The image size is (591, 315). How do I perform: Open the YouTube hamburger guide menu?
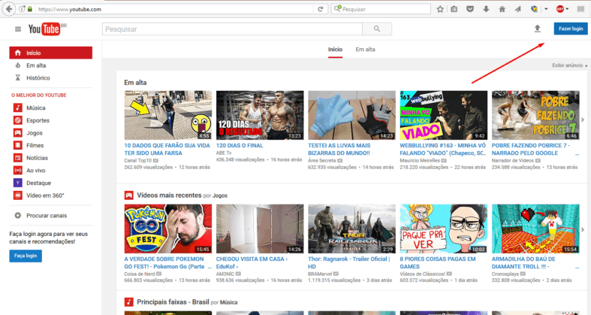pyautogui.click(x=18, y=29)
